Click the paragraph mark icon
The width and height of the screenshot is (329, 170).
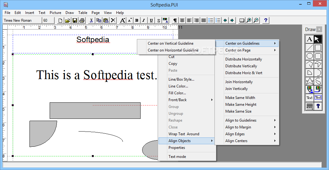[175, 20]
